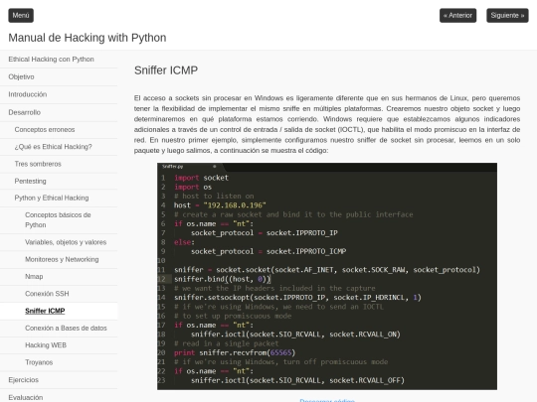The height and width of the screenshot is (402, 537).
Task: Open Nmap sidebar entry
Action: 34,277
